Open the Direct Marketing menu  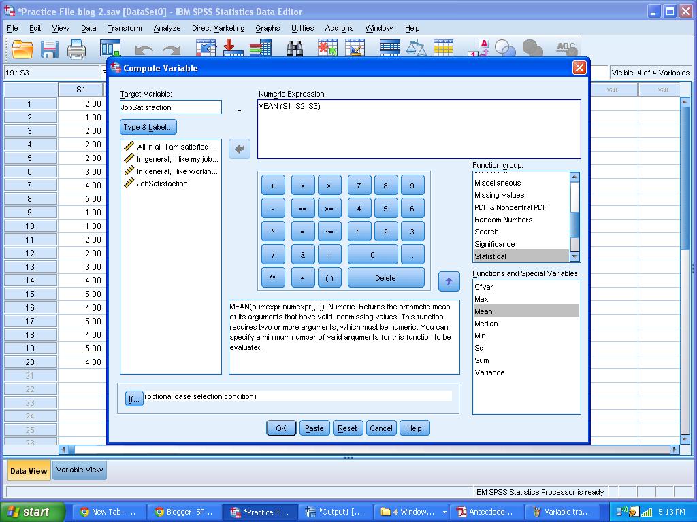pyautogui.click(x=218, y=28)
